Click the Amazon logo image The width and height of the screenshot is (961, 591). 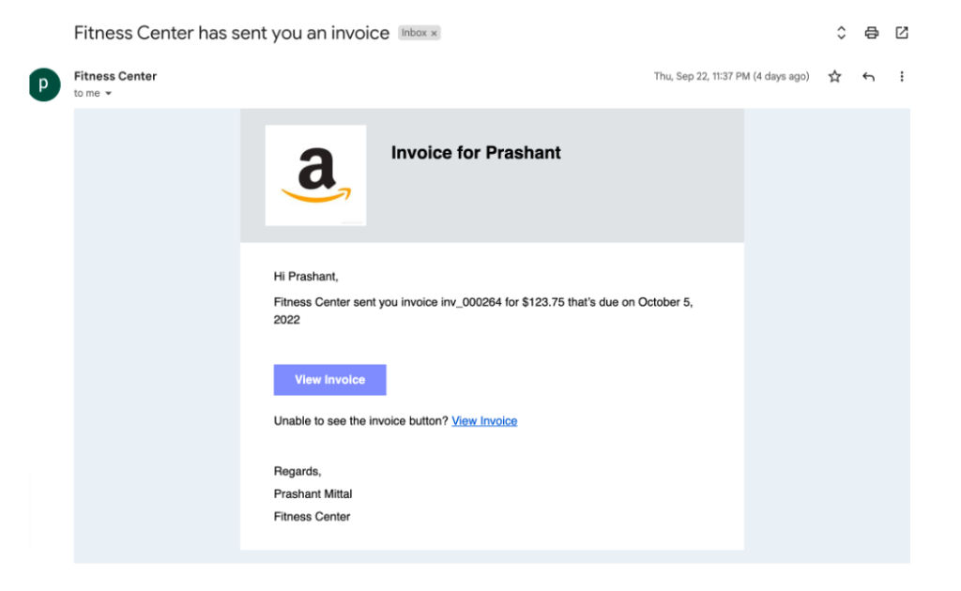315,175
